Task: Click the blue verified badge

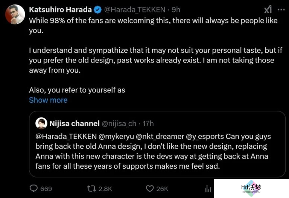Action: click(98, 9)
